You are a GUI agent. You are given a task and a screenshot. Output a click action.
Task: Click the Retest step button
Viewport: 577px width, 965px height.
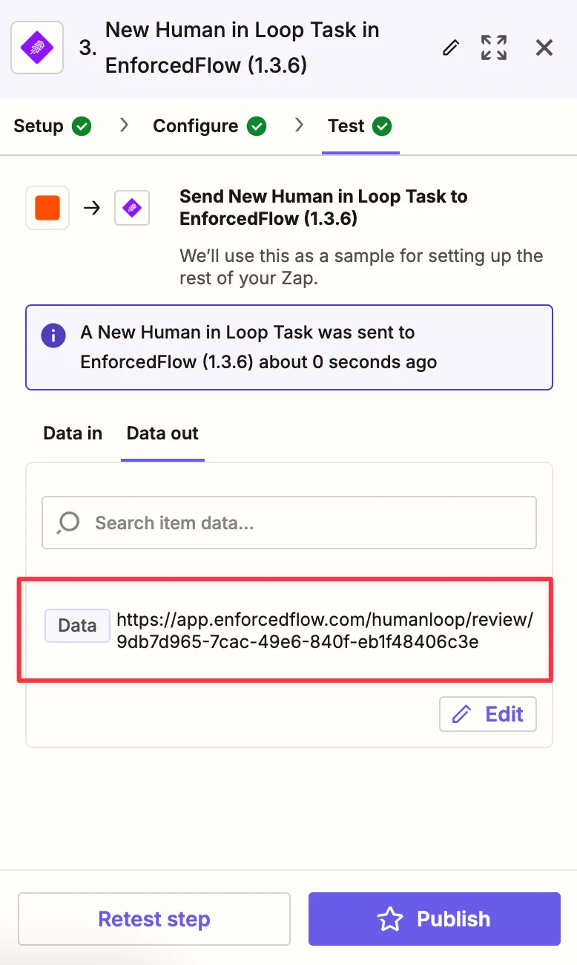click(x=154, y=919)
